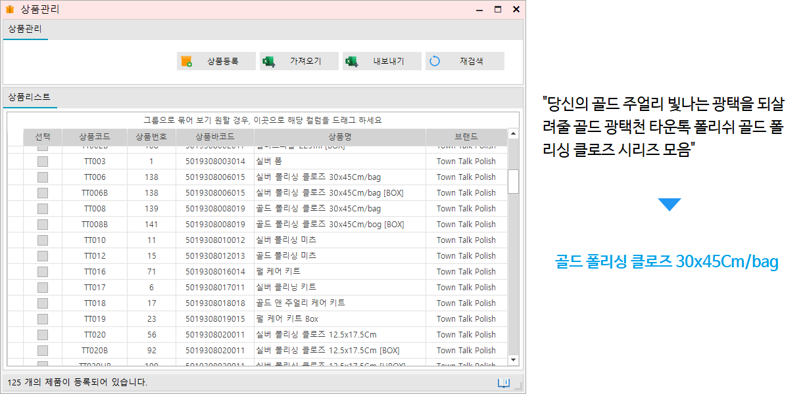Screen dimensions: 807x394
Task: Click the vertical scrollbar thumb
Action: coord(513,181)
